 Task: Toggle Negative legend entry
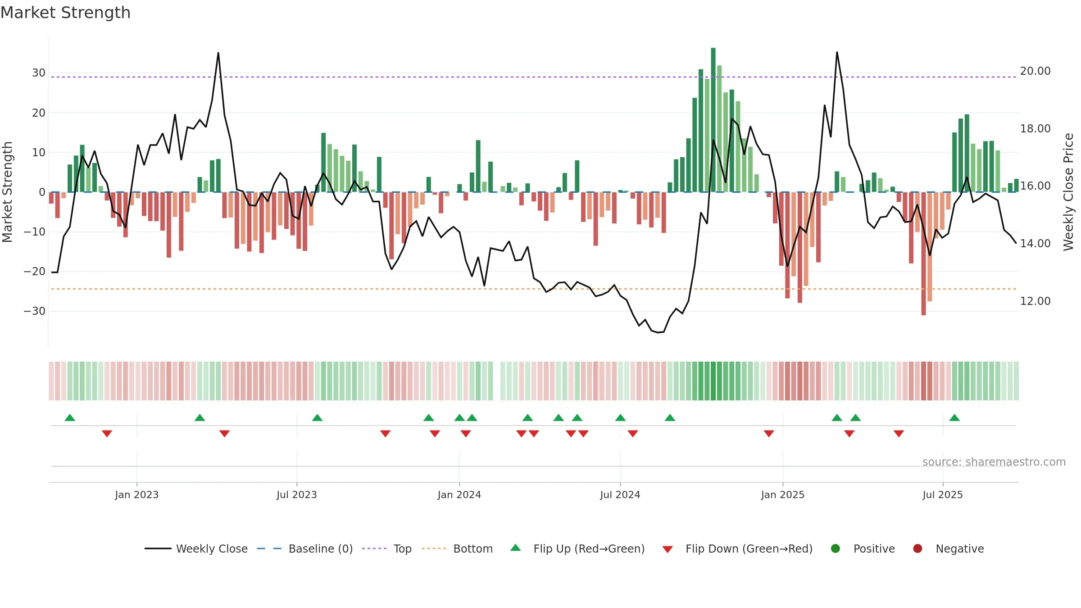point(948,549)
